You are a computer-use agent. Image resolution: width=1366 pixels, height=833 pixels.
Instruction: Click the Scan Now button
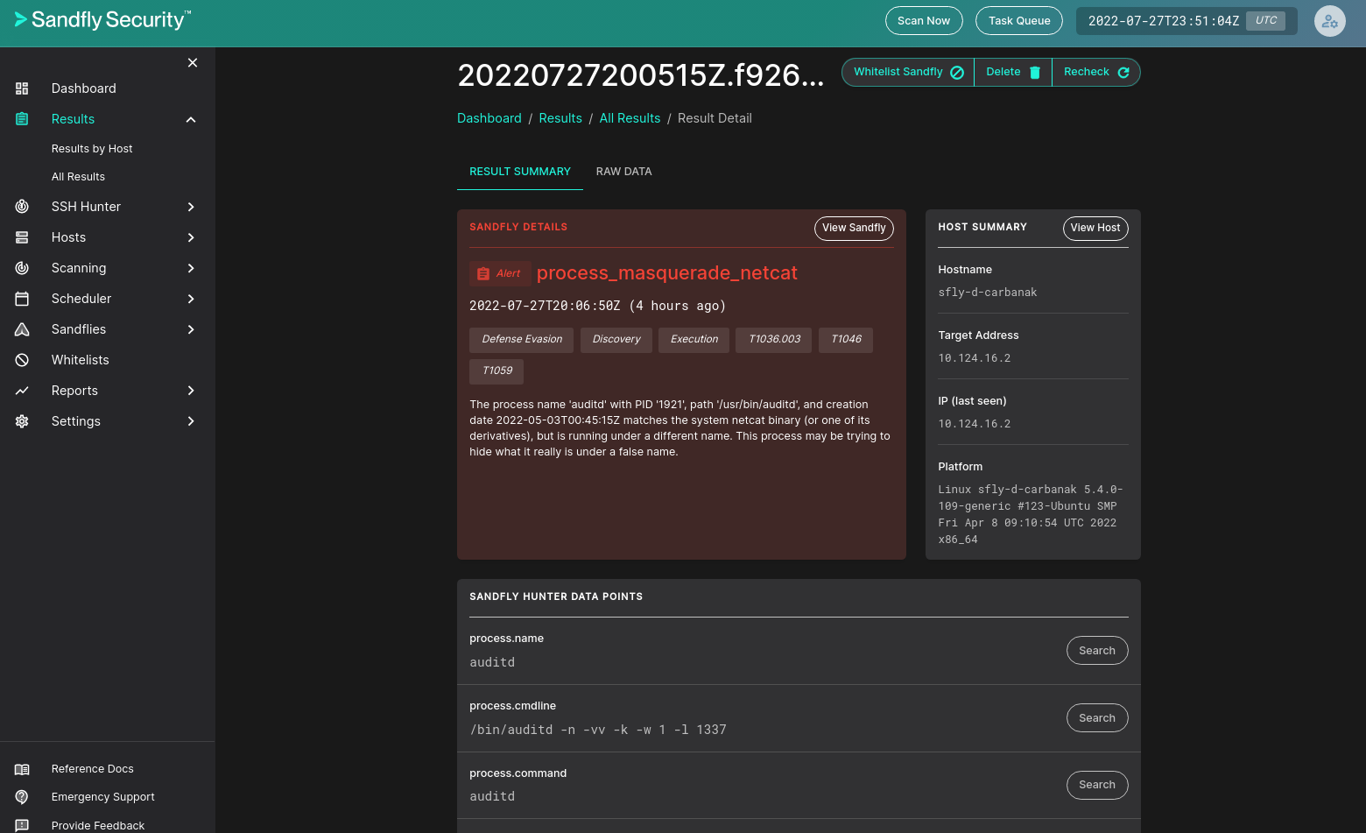(x=924, y=21)
